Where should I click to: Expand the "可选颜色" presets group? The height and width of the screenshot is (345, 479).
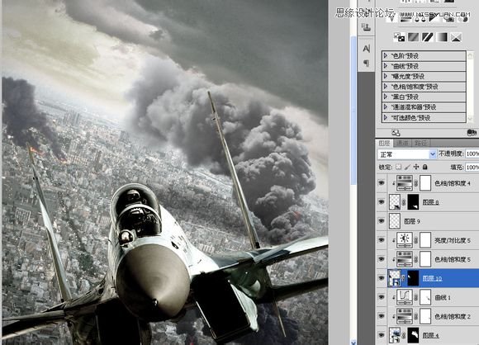coord(386,117)
